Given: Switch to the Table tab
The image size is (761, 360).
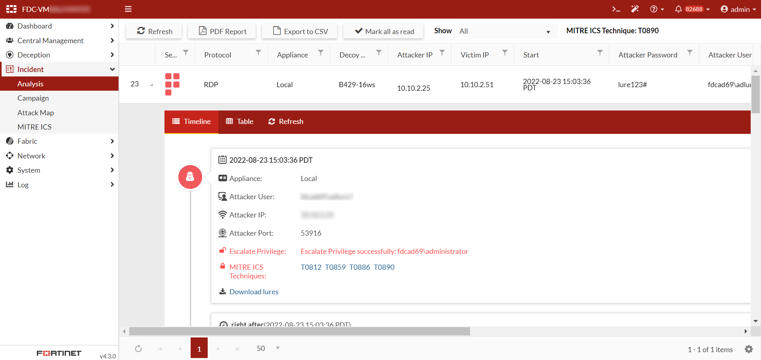Looking at the screenshot, I should pos(239,122).
